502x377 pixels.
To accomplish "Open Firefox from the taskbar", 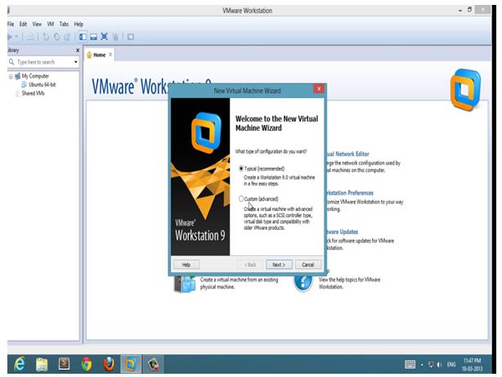I will 109,364.
